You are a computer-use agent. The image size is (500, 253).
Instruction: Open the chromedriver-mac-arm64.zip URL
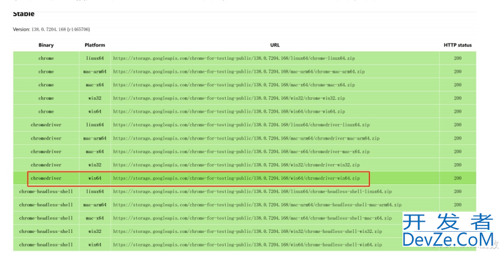246,138
